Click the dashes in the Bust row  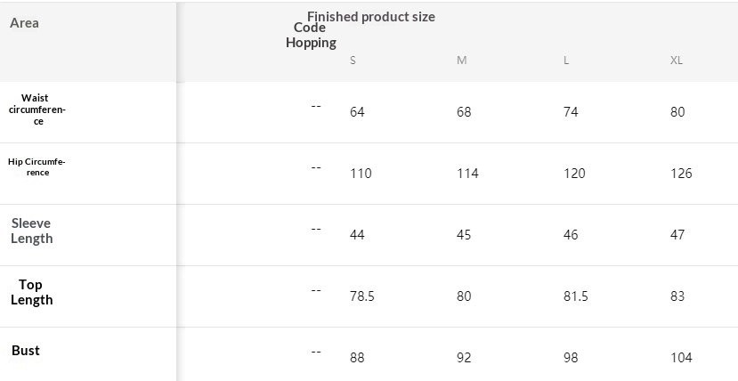click(316, 352)
